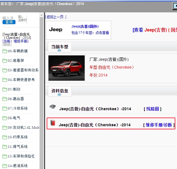Viewport: 177px width, 169px height.
Task: Open folder icon of 05-制动
Action: [5, 89]
